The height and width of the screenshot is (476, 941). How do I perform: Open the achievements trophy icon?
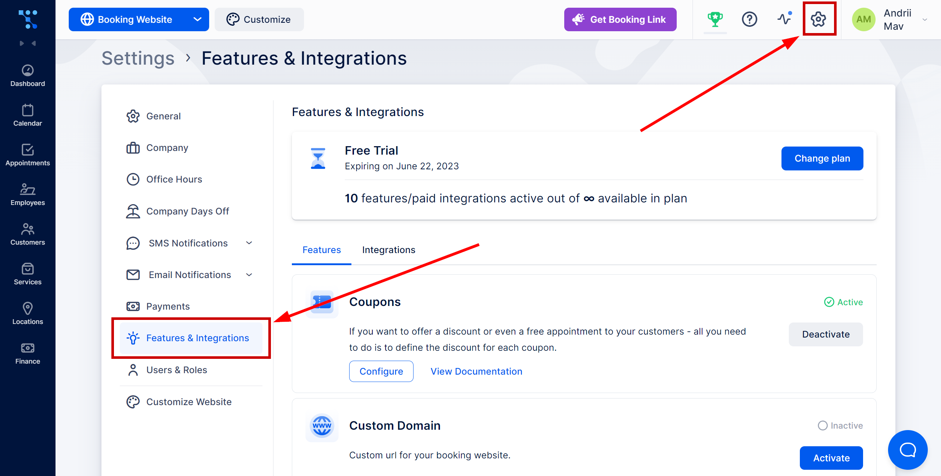(715, 19)
